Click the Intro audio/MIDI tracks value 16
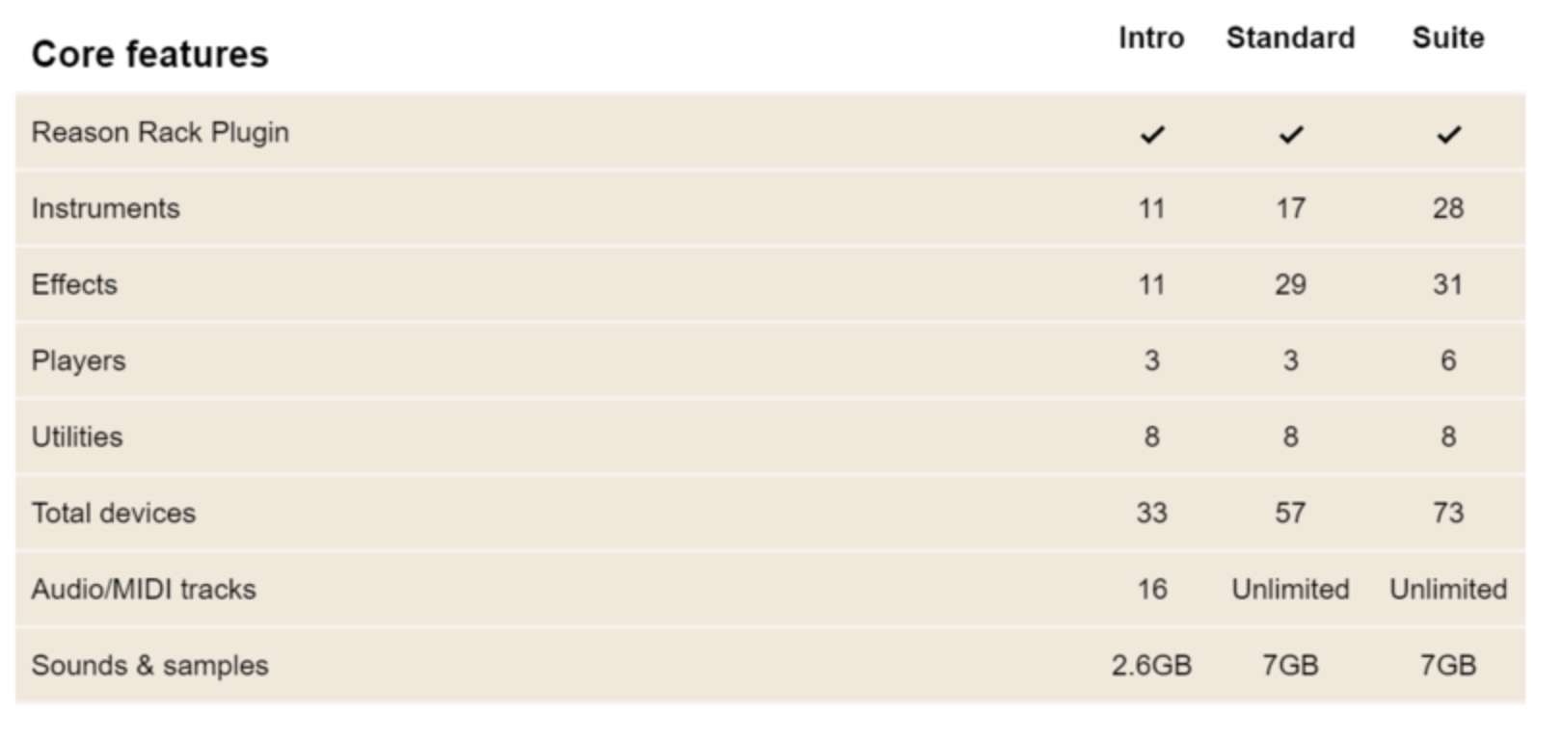This screenshot has width=1562, height=740. click(x=1151, y=589)
